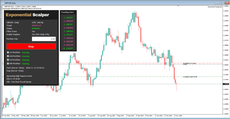Click the Trending Pairs panel header
230x119 pixels.
click(68, 12)
